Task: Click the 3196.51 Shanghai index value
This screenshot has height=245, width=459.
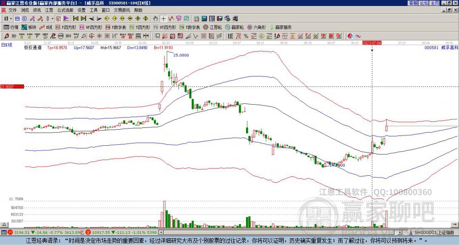Action: pos(22,232)
